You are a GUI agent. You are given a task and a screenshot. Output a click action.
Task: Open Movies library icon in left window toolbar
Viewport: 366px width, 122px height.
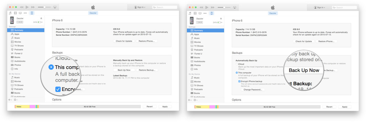pyautogui.click(x=15, y=13)
